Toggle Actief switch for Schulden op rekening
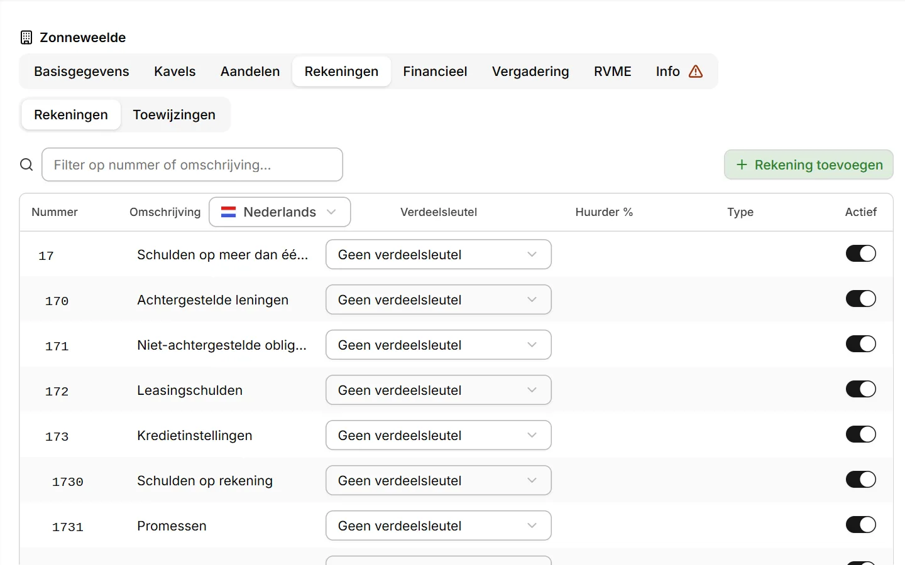The width and height of the screenshot is (905, 565). [x=861, y=480]
